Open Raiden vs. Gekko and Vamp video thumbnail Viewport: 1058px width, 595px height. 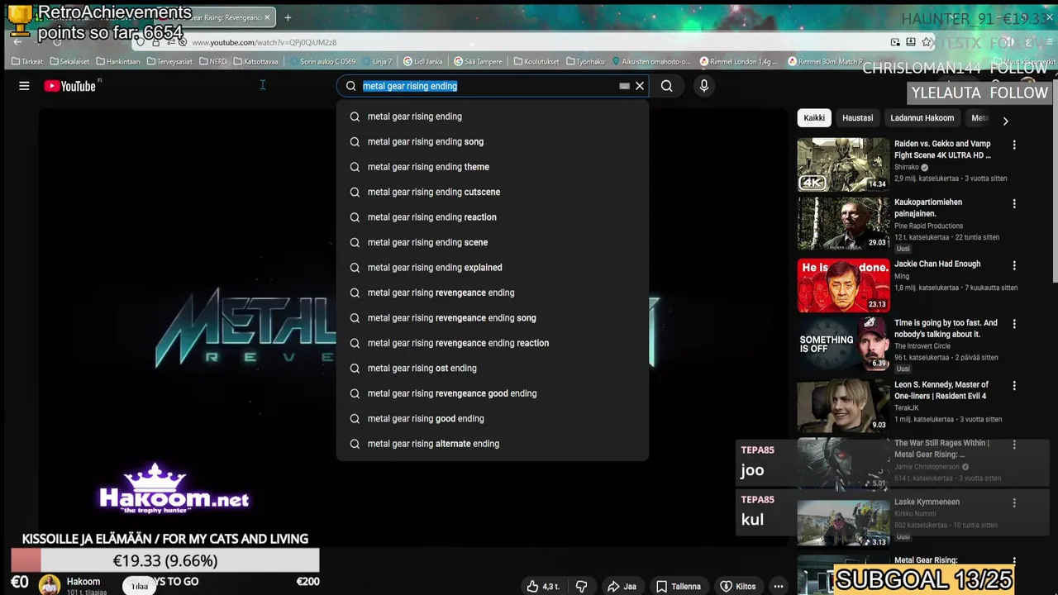(843, 164)
